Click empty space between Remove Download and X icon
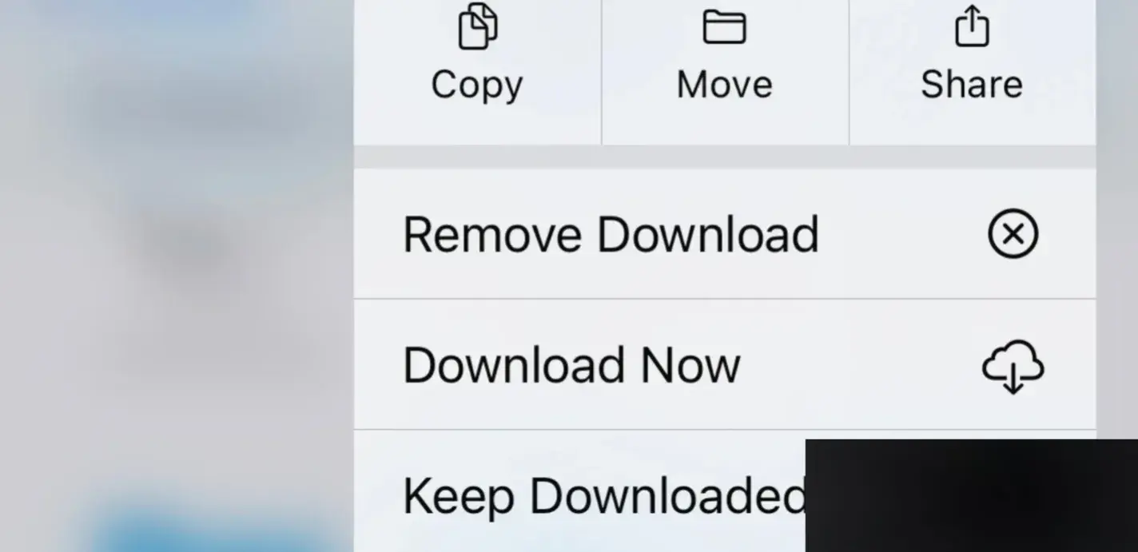The height and width of the screenshot is (552, 1138). 903,234
